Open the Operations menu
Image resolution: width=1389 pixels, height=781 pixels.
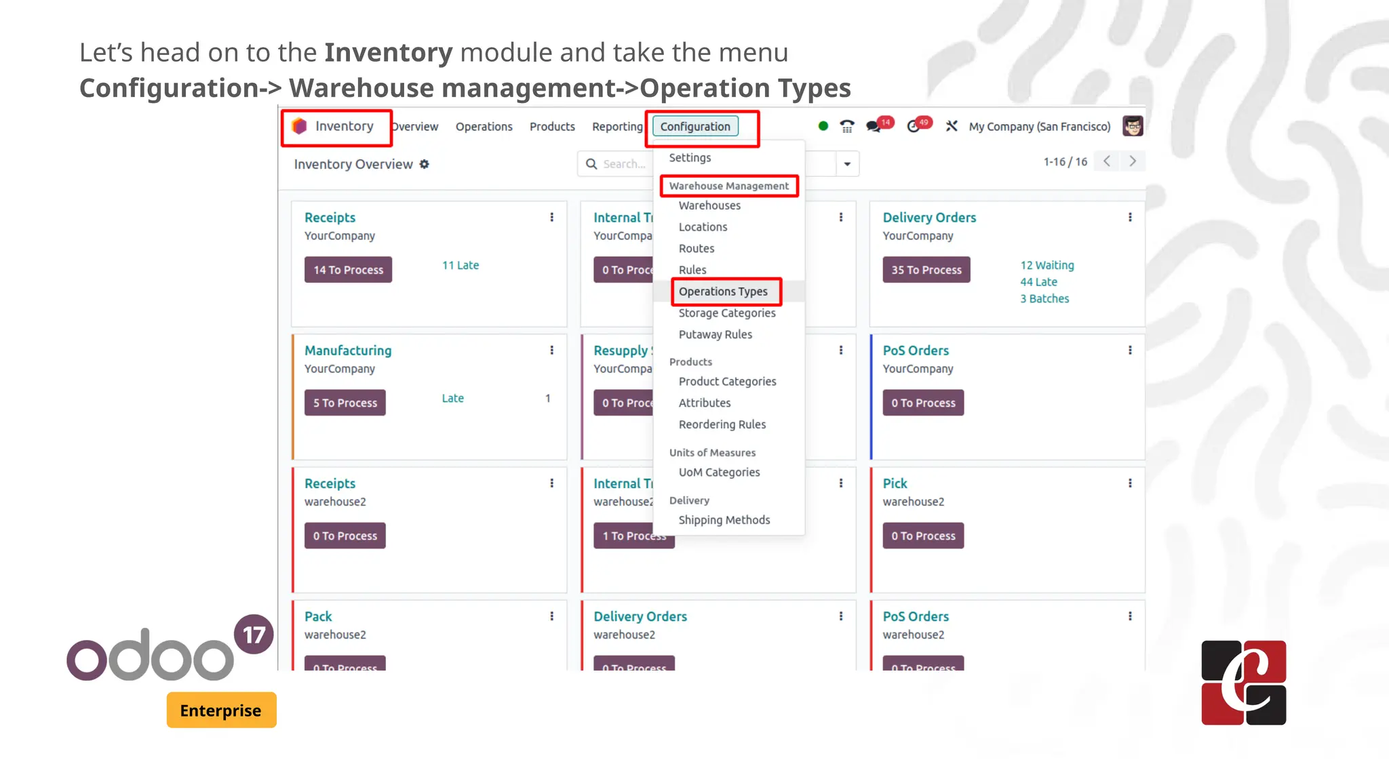(x=484, y=127)
